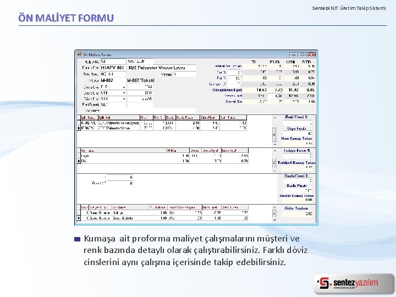Viewport: 396px width, 297px height.
Task: Click the '30/2 Polyester Viscon Lycra' description field
Action: pyautogui.click(x=161, y=68)
